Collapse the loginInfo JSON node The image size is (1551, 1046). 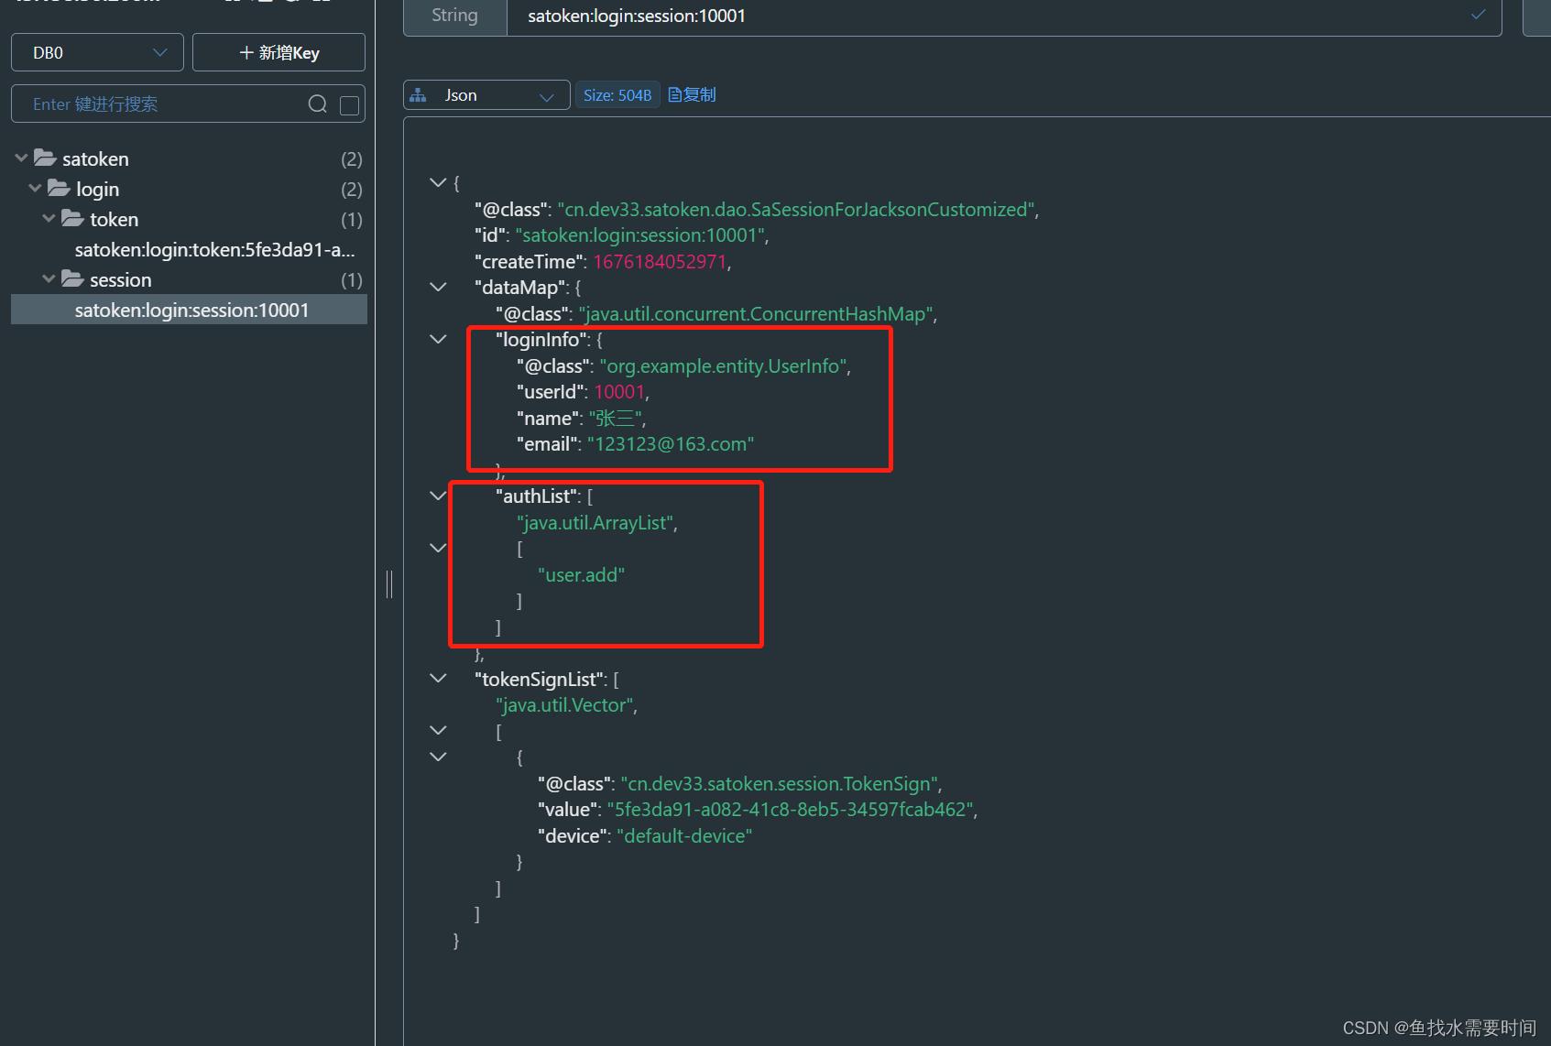tap(438, 339)
